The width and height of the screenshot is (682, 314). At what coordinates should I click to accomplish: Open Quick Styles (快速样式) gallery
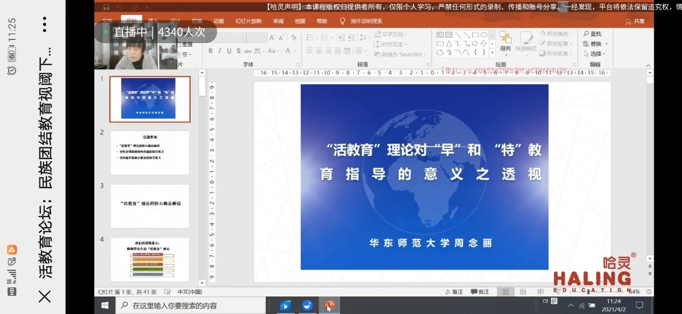526,42
